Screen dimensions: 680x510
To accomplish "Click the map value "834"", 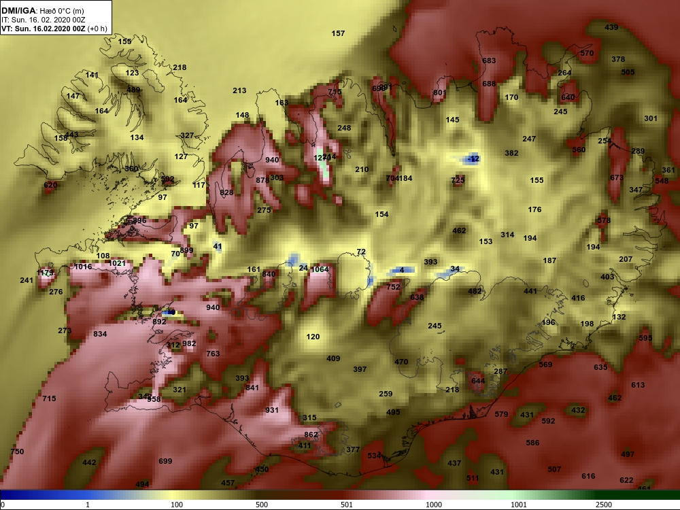I will [x=100, y=334].
